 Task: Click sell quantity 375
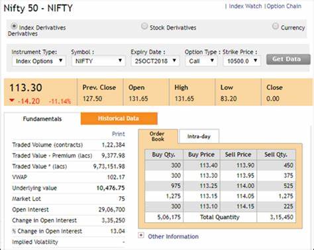click(x=288, y=176)
